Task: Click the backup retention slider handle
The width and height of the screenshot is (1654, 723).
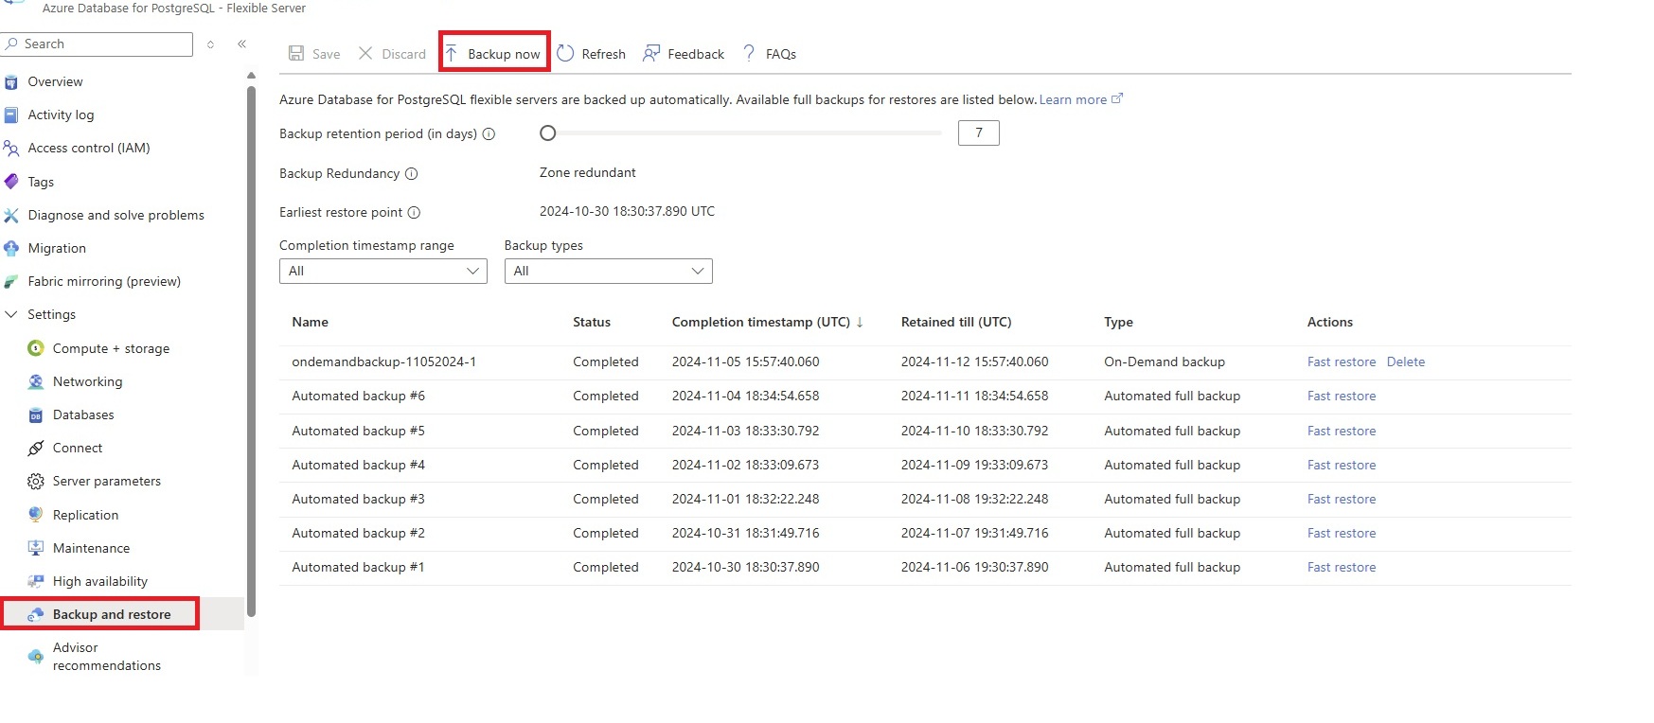Action: click(x=547, y=133)
